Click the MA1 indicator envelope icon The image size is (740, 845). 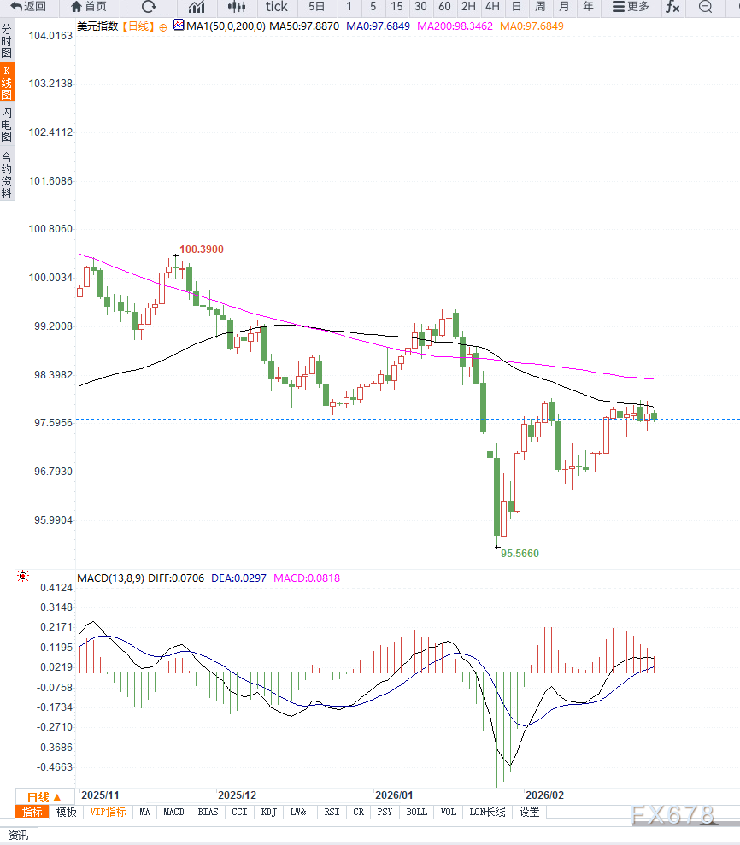coord(178,26)
